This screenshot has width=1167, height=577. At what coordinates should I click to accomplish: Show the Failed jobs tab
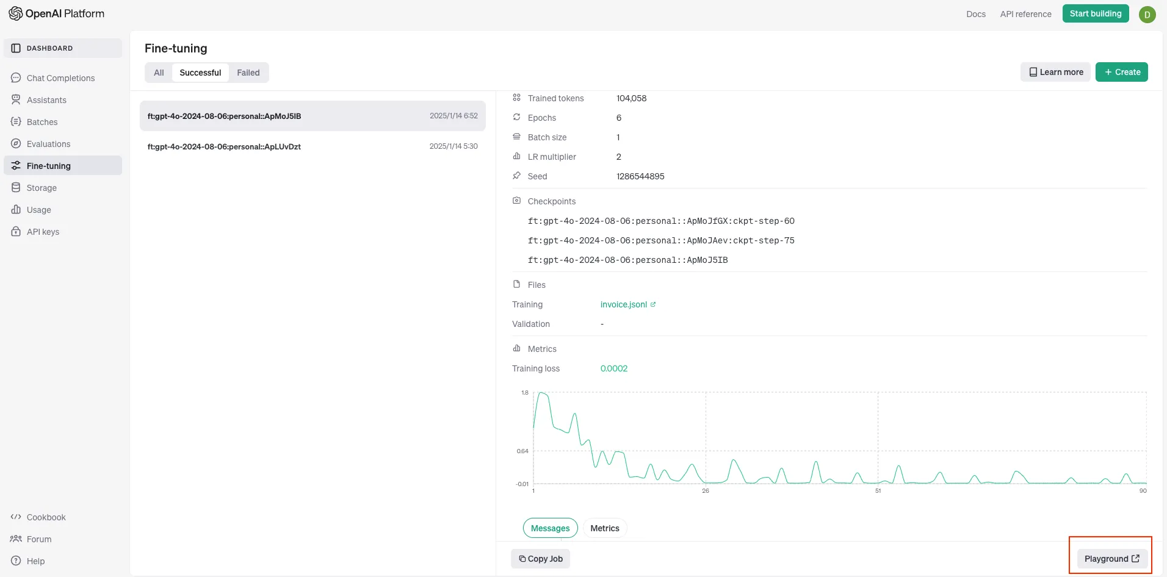248,73
